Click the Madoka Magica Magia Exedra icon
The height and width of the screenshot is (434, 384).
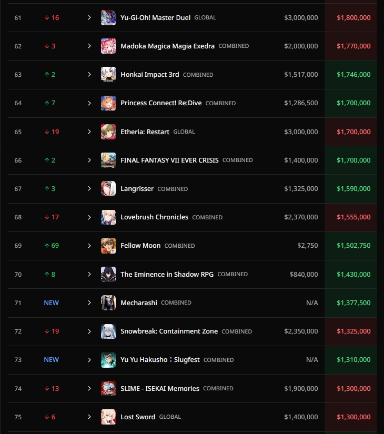108,46
